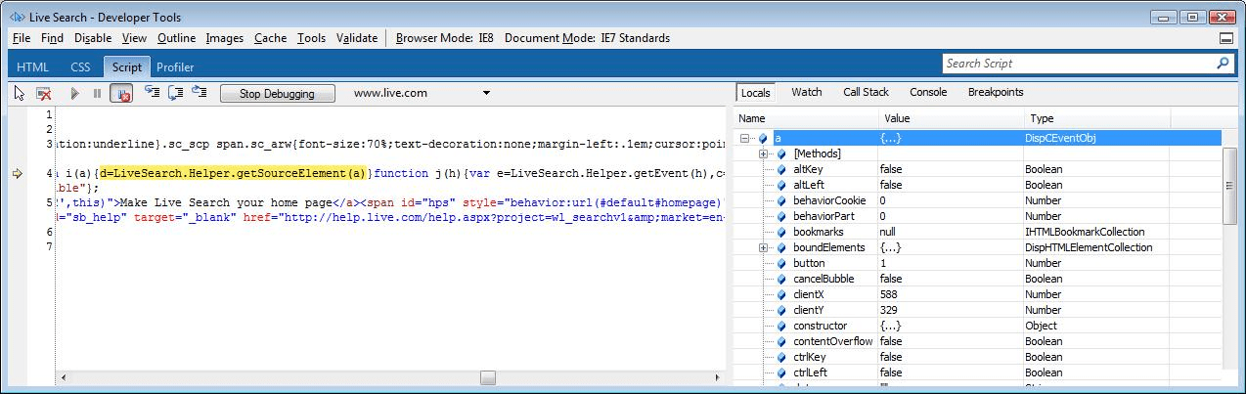Open the File menu
This screenshot has width=1246, height=394.
coord(22,38)
